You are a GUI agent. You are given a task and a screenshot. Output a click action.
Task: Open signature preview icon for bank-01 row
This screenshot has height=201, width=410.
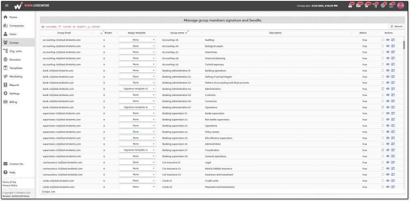pyautogui.click(x=393, y=70)
